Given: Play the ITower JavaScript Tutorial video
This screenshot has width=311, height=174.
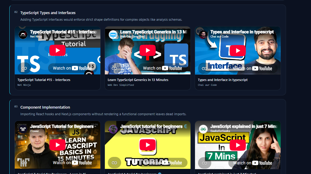Looking at the screenshot, I should [x=57, y=145].
